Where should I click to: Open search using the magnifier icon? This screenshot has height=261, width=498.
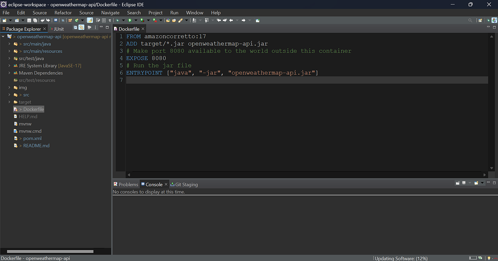[x=470, y=20]
